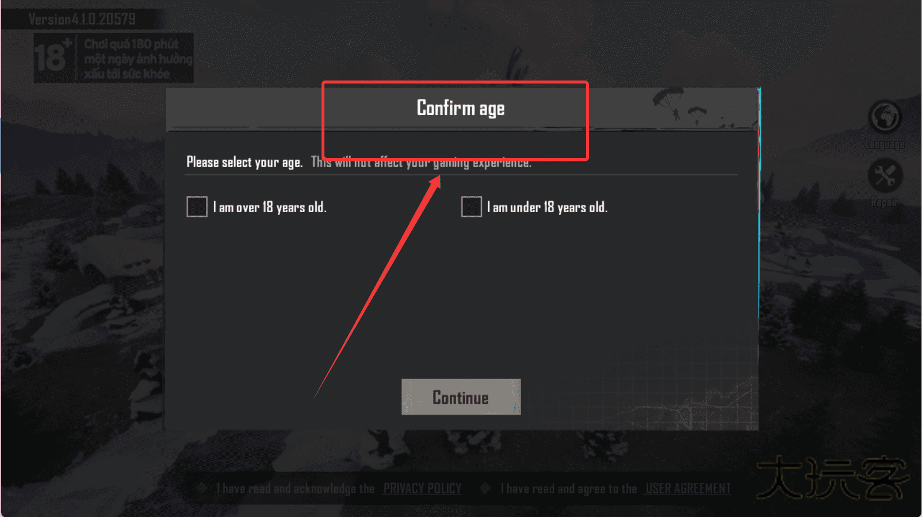Viewport: 922px width, 517px height.
Task: Click the Vietnamese 180-minute health warning text
Action: coord(138,59)
